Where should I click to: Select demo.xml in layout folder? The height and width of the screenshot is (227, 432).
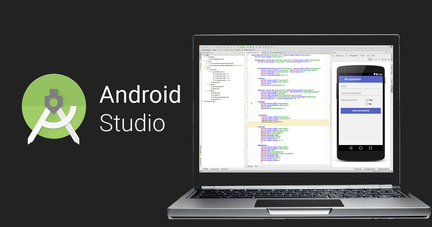pos(215,89)
